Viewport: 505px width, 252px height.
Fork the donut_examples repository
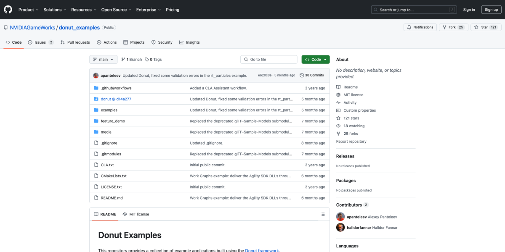click(x=449, y=27)
